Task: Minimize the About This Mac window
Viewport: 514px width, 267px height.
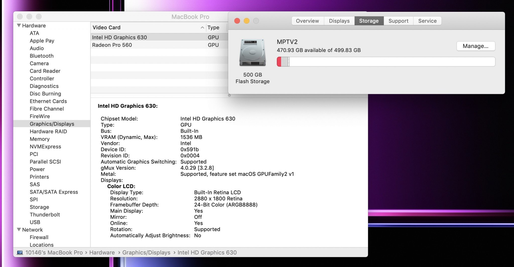Action: click(x=247, y=21)
